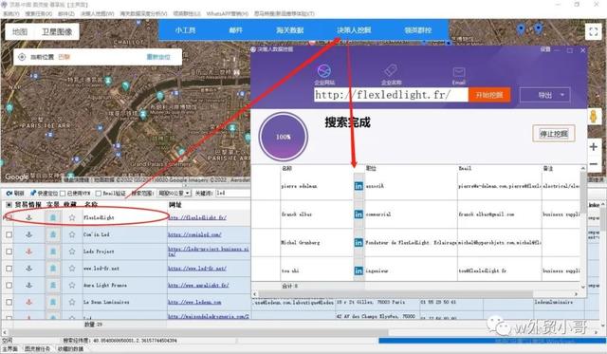Check the box for the Leds Project row
Image resolution: width=607 pixels, height=354 pixels.
(9, 252)
